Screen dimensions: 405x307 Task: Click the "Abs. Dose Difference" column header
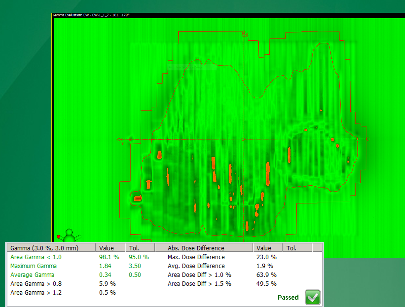click(x=196, y=248)
